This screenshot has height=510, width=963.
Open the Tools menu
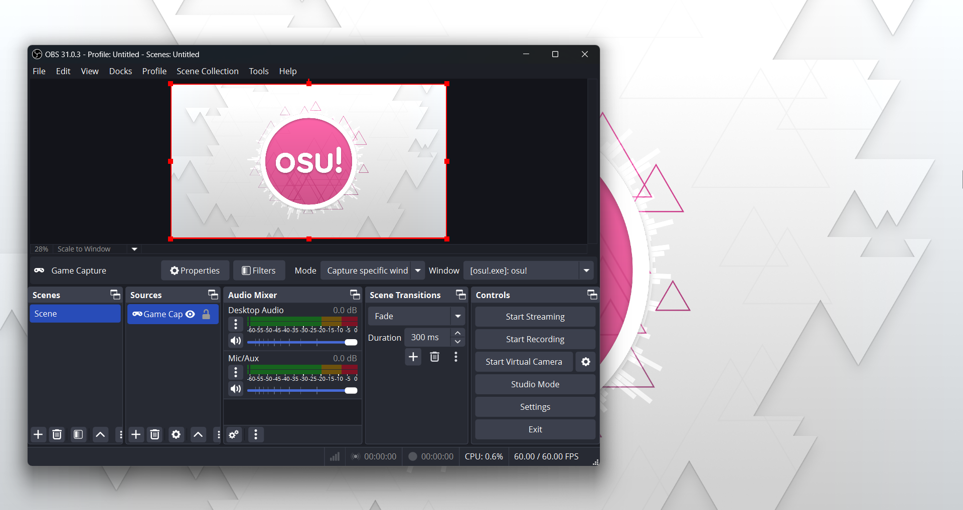click(259, 71)
